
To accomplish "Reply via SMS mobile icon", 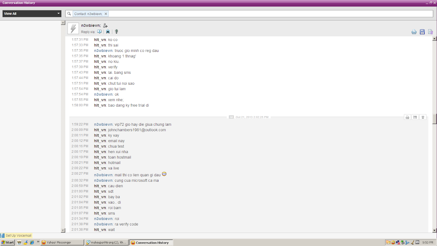I will tap(108, 32).
